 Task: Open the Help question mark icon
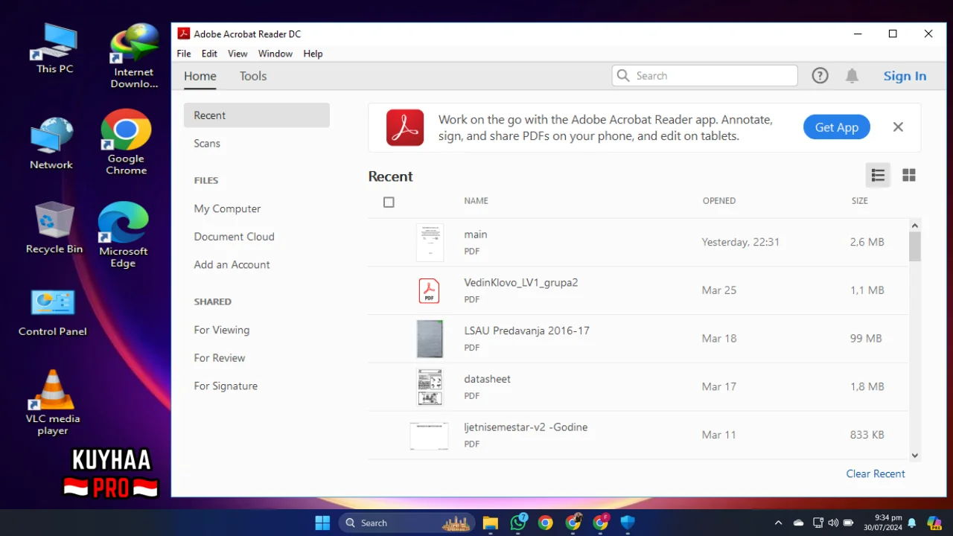820,76
